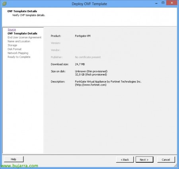Cancel the OVF deployment wizard

[166, 160]
